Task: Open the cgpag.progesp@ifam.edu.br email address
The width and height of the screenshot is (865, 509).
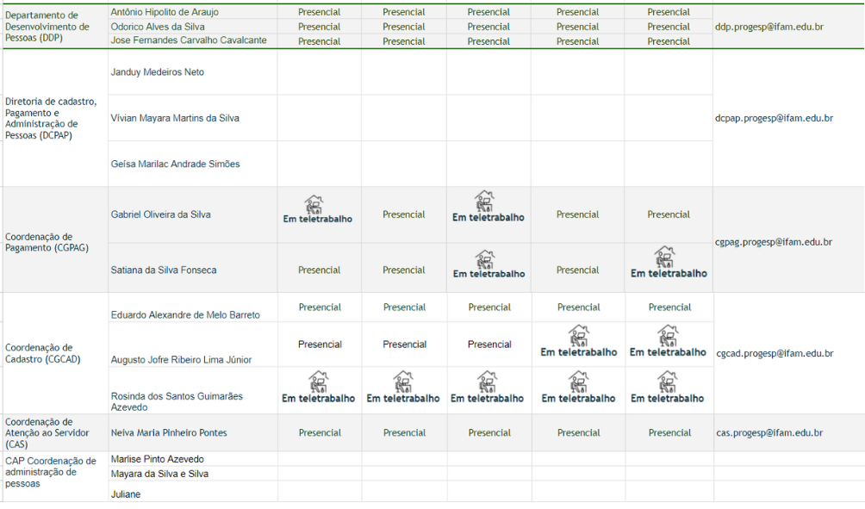Action: click(x=774, y=242)
